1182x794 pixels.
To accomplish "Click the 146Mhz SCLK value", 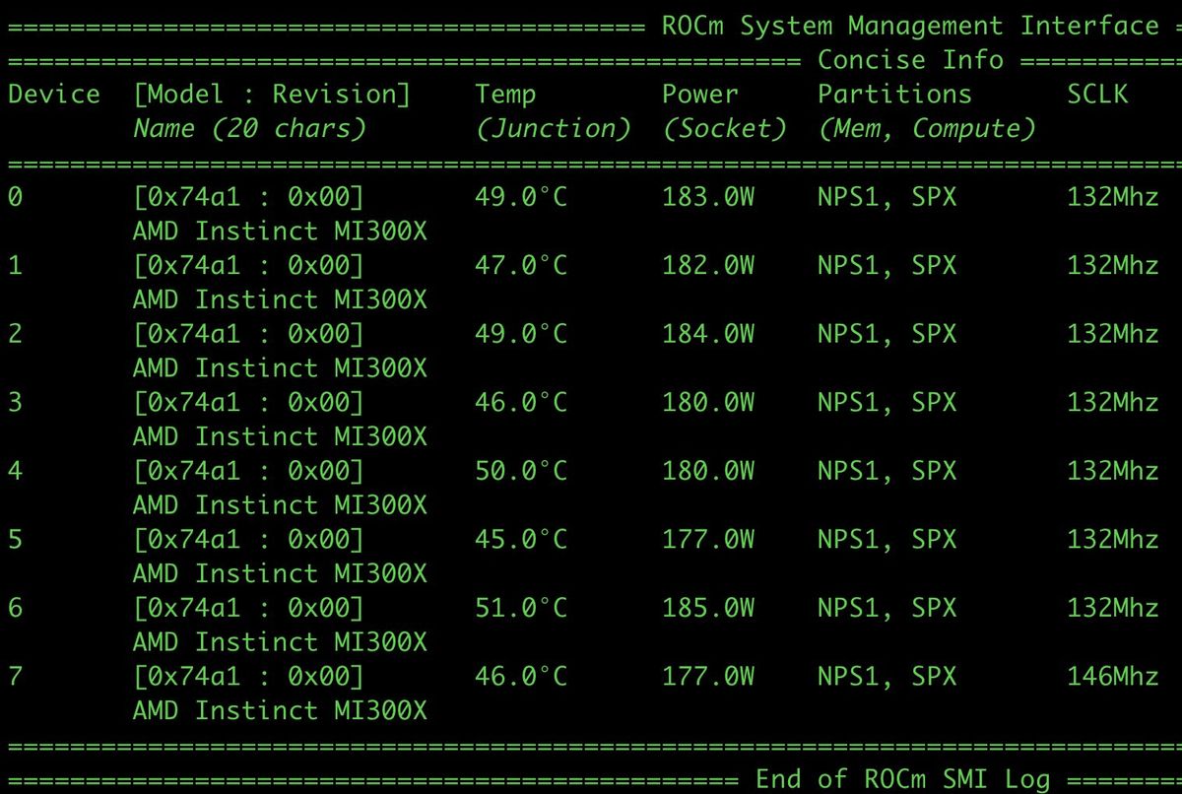I will pos(1113,677).
